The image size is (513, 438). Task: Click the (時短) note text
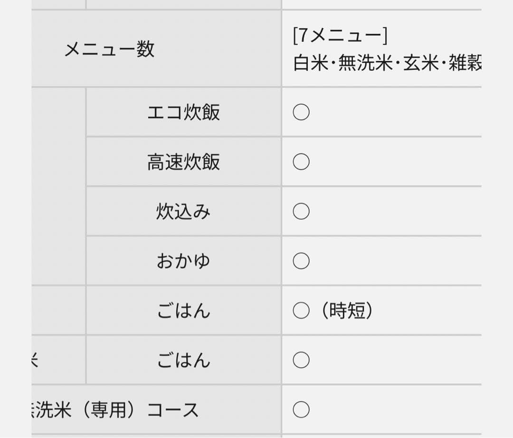[347, 311]
